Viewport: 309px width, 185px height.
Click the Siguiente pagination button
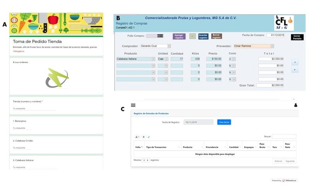coord(290,161)
